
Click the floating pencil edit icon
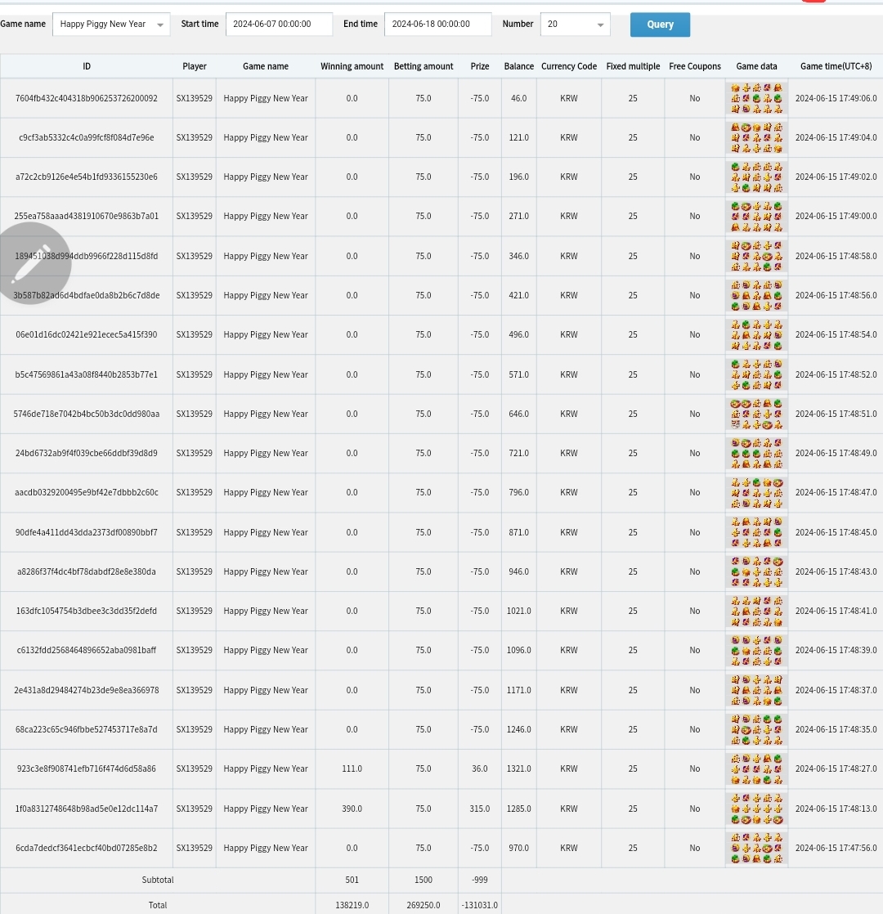point(31,263)
